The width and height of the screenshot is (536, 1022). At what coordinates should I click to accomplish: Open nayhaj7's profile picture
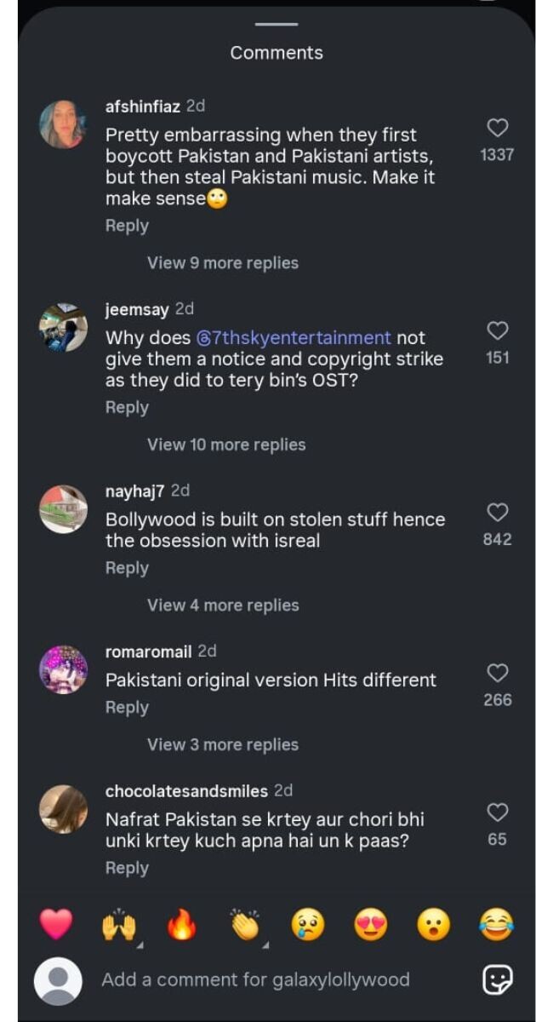pos(63,509)
